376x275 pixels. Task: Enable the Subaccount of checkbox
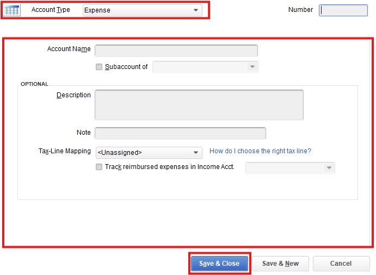(x=99, y=67)
